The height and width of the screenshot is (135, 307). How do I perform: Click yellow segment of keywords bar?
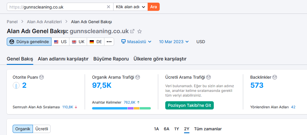137,108
